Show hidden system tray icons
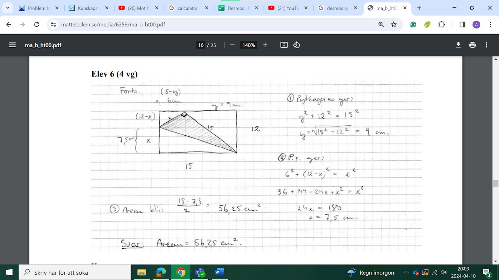Screen dimensions: 499x280 (406, 273)
